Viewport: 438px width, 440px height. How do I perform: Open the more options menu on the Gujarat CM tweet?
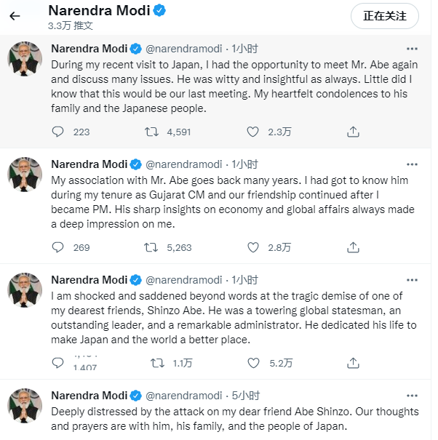click(412, 164)
